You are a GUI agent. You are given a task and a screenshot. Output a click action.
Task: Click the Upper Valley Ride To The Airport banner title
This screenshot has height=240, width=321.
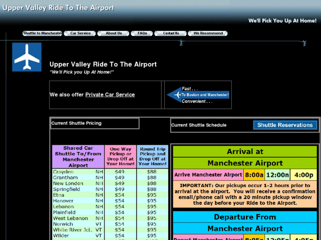click(58, 8)
